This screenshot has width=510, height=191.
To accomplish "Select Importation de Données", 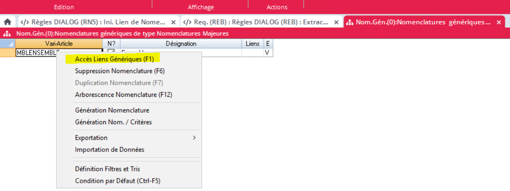I will click(x=109, y=150).
